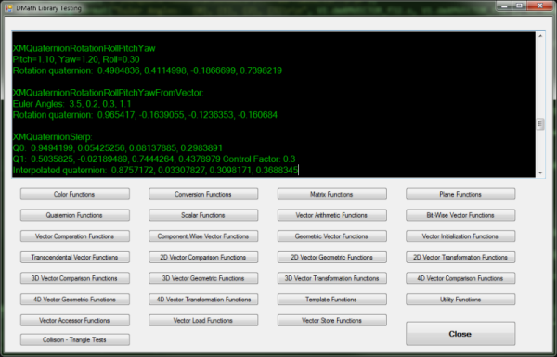The width and height of the screenshot is (557, 357).
Task: Click the Utility Functions button
Action: 460,300
